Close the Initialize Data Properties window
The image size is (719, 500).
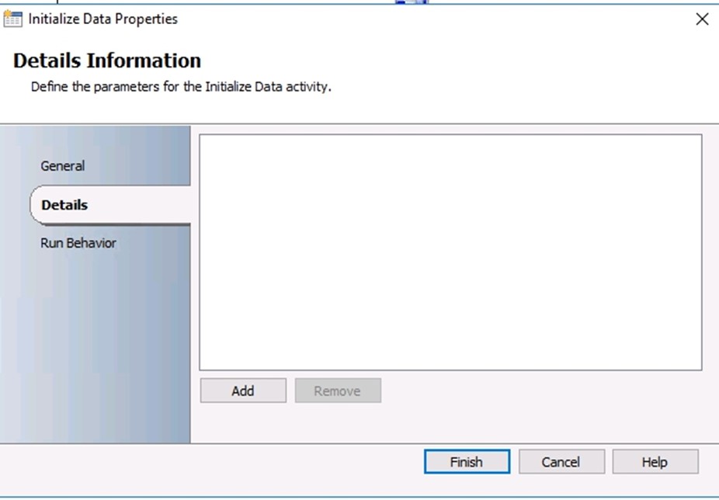click(x=702, y=19)
